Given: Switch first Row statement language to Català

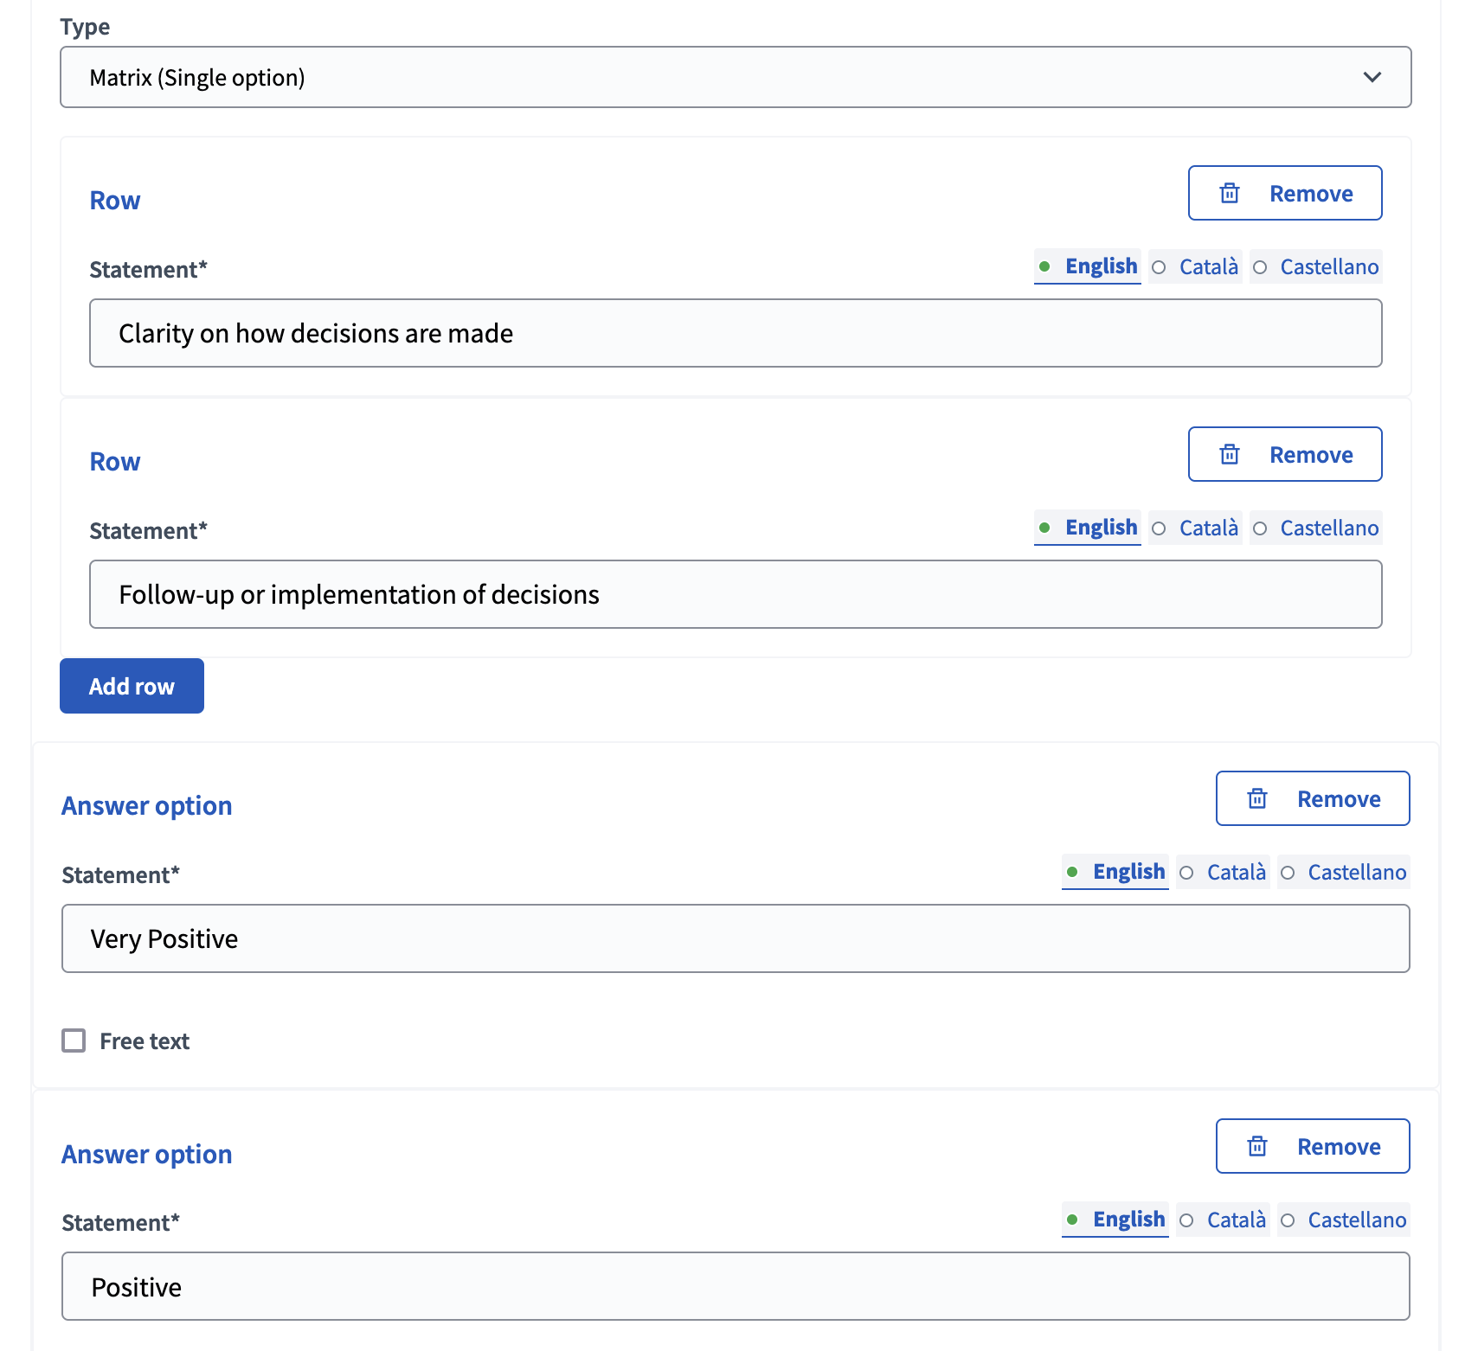Looking at the screenshot, I should [x=1208, y=266].
